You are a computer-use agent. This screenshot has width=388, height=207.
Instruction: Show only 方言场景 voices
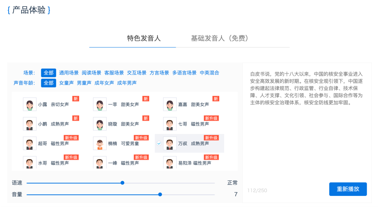click(159, 73)
